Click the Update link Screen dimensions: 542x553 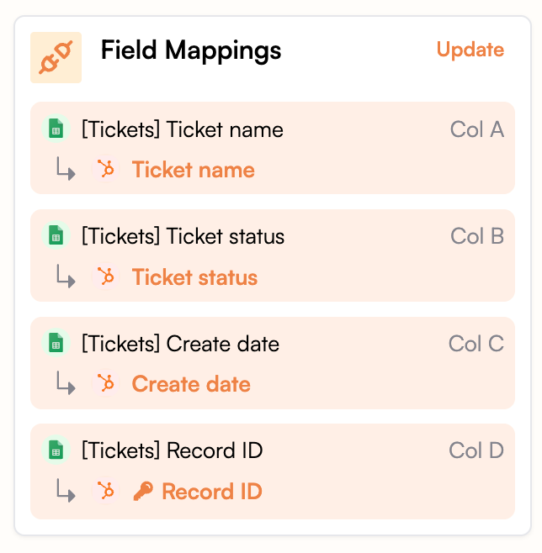pyautogui.click(x=470, y=50)
